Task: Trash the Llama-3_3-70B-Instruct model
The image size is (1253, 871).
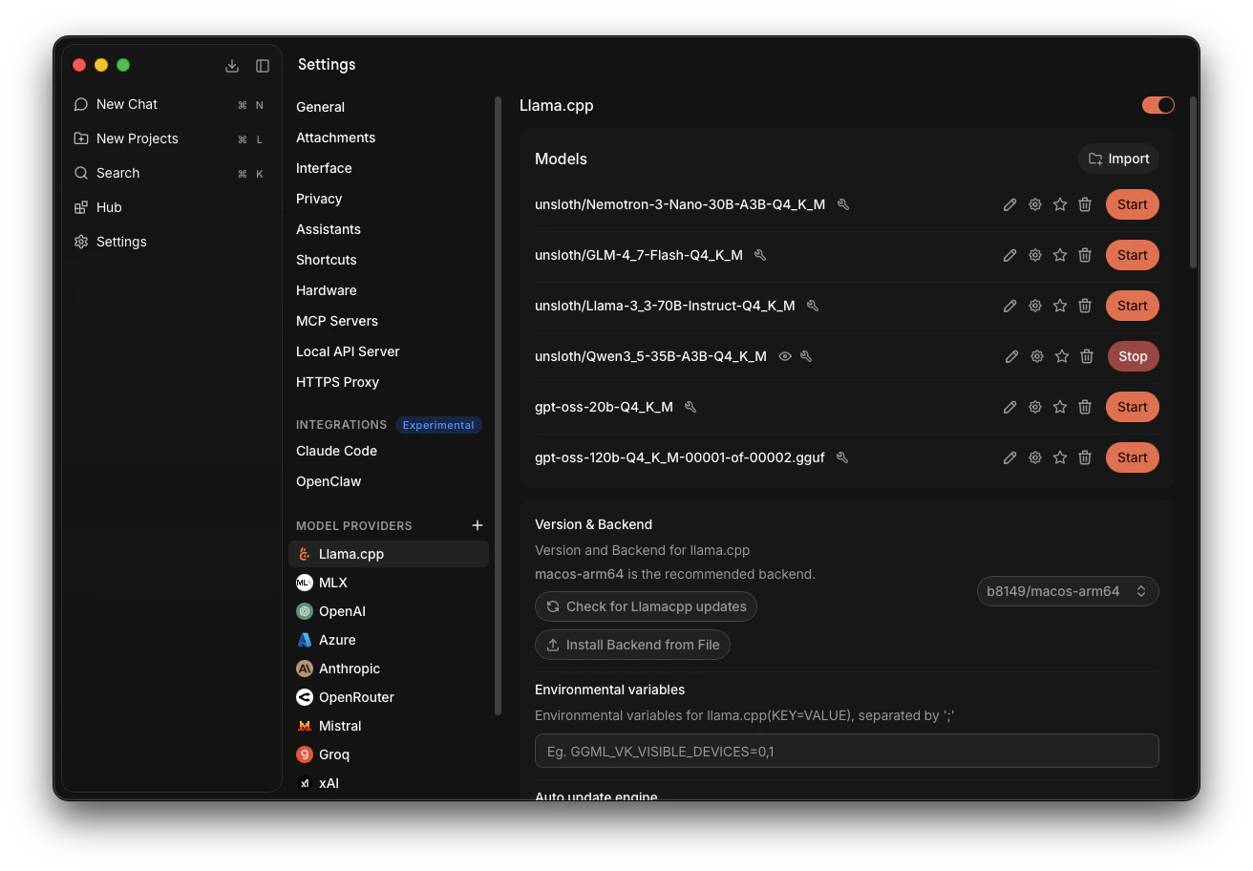Action: point(1085,306)
